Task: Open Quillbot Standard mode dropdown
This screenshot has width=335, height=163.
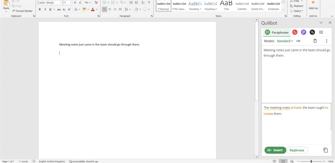Action: pos(285,41)
